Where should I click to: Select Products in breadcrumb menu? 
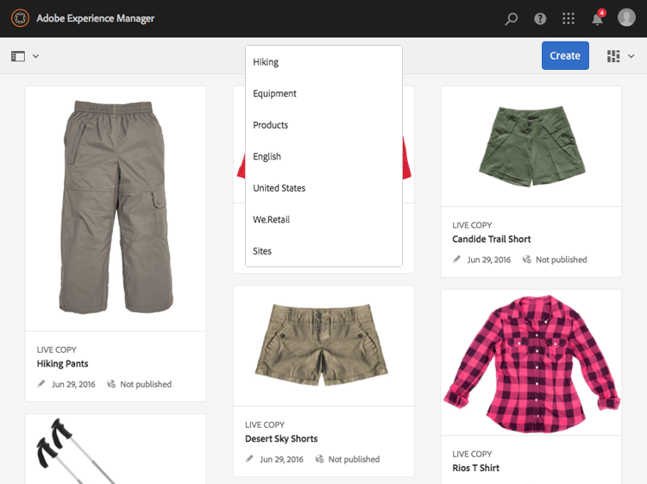(323, 125)
